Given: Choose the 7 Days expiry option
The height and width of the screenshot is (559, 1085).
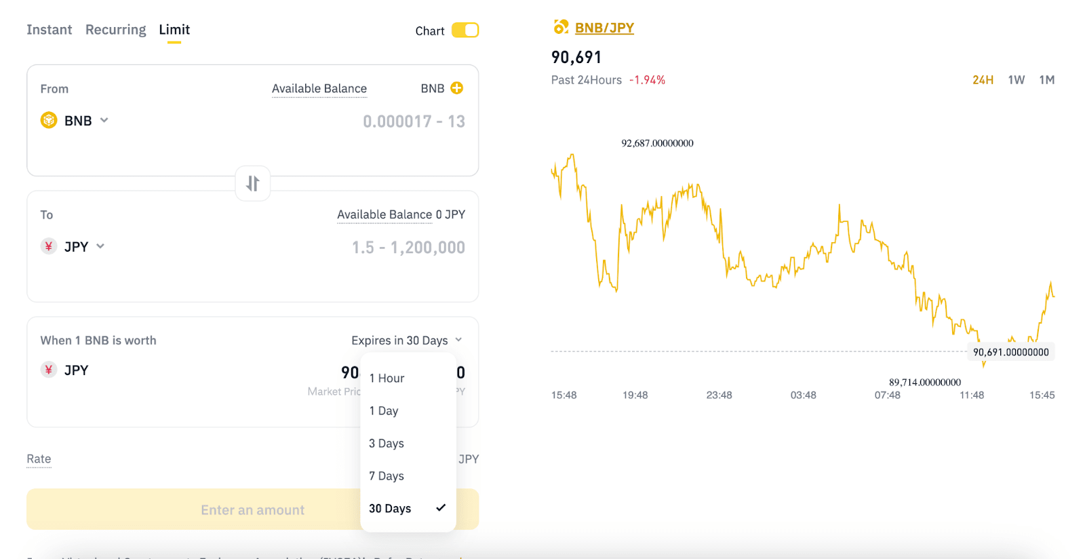Looking at the screenshot, I should coord(387,476).
